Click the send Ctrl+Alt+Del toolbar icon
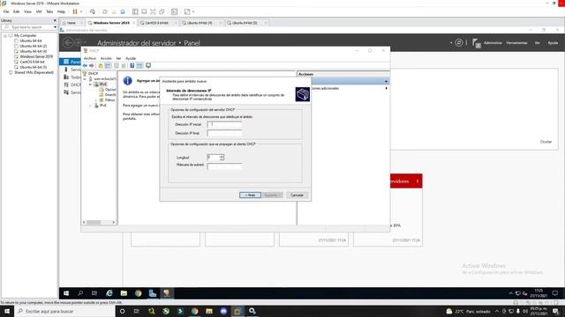565x317 pixels. pyautogui.click(x=93, y=11)
